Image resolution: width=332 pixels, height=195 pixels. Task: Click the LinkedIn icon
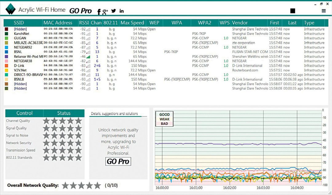(x=122, y=11)
